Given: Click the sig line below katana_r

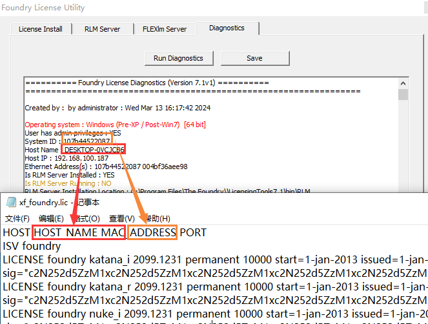Looking at the screenshot, I should (x=216, y=301).
